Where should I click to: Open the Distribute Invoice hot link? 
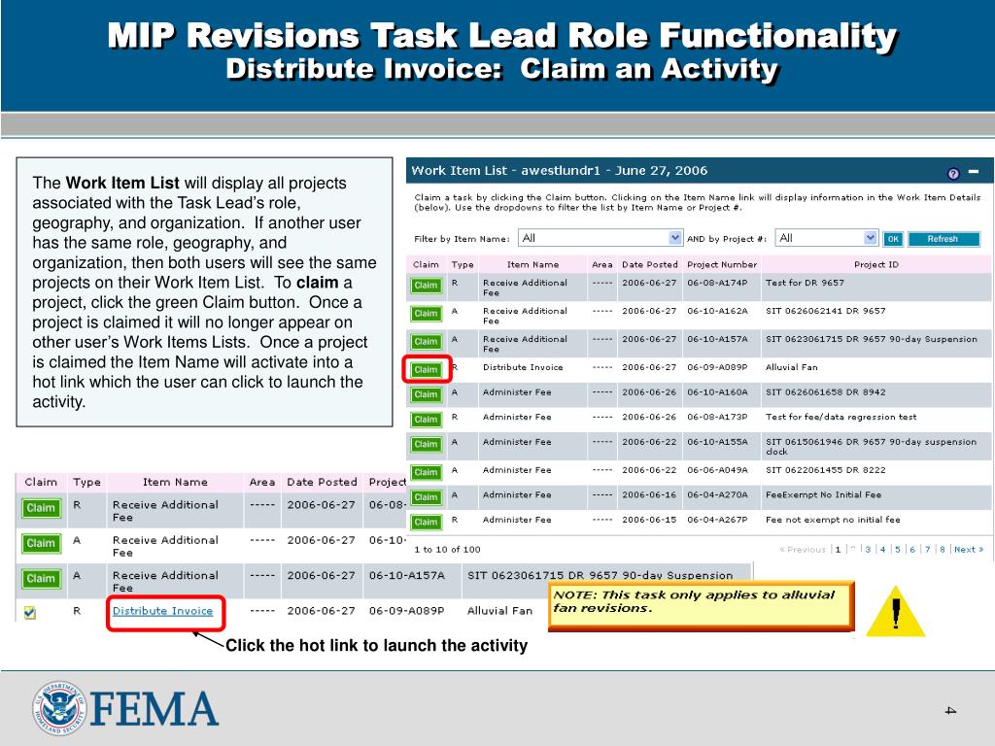pyautogui.click(x=162, y=611)
